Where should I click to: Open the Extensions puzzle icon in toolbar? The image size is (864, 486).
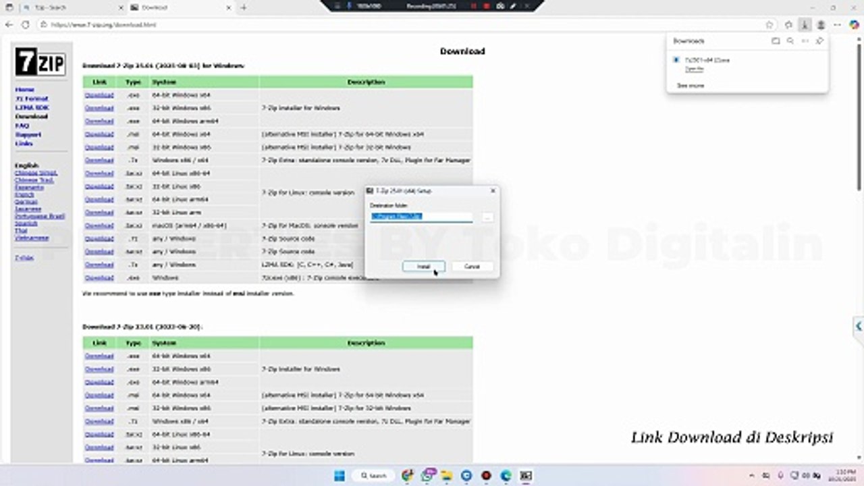coord(788,24)
